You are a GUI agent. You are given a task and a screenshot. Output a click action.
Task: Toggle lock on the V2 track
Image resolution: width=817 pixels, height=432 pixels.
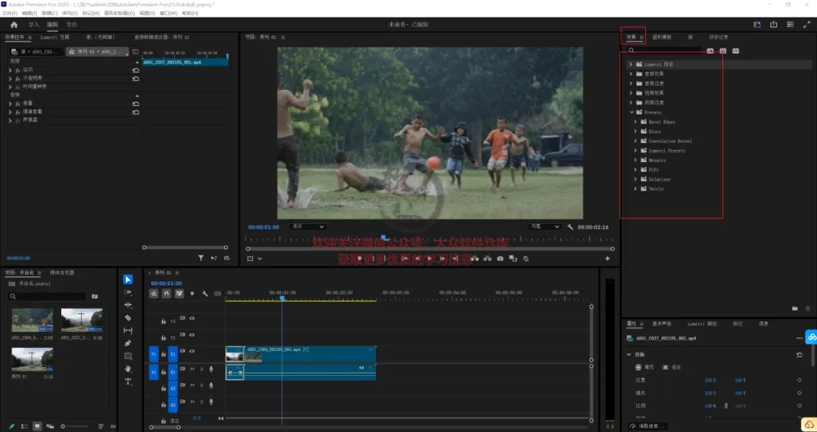tap(163, 338)
